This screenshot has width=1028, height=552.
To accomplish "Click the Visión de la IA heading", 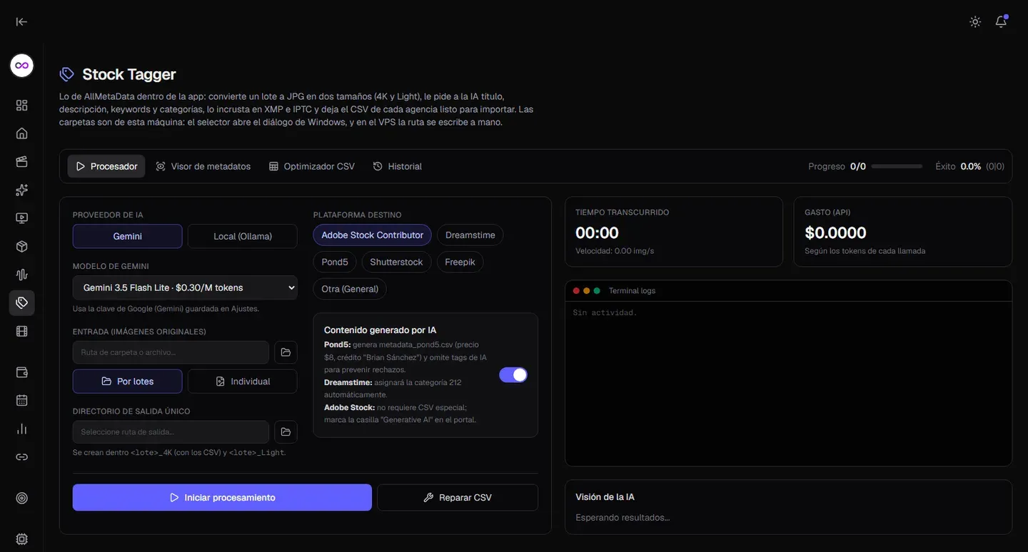I will [x=605, y=497].
